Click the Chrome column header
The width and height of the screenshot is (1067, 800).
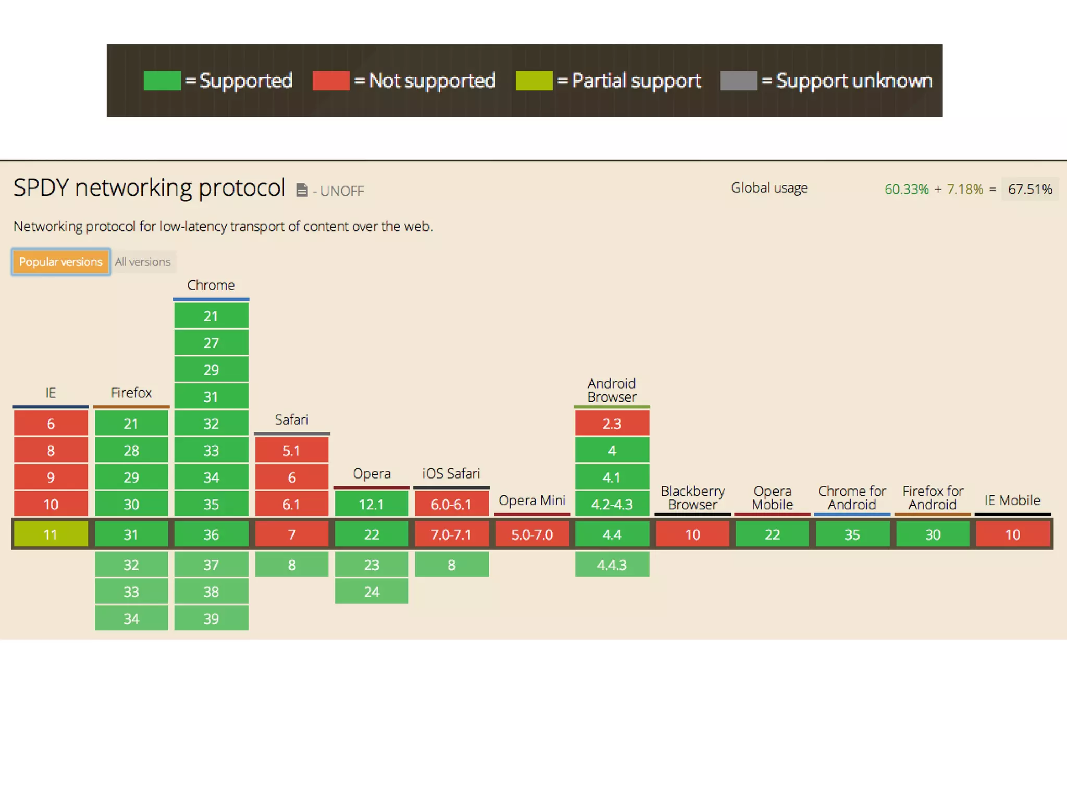(x=211, y=285)
